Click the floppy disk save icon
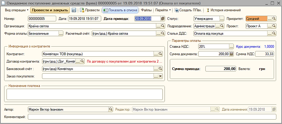 pyautogui.click(x=74, y=10)
